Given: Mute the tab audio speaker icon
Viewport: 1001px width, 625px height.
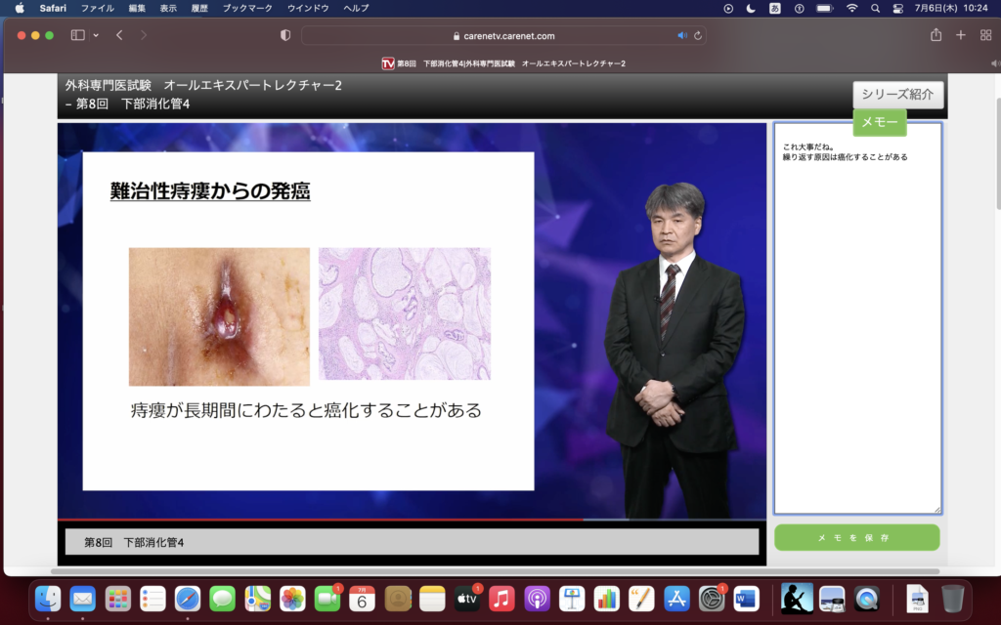Looking at the screenshot, I should 682,35.
